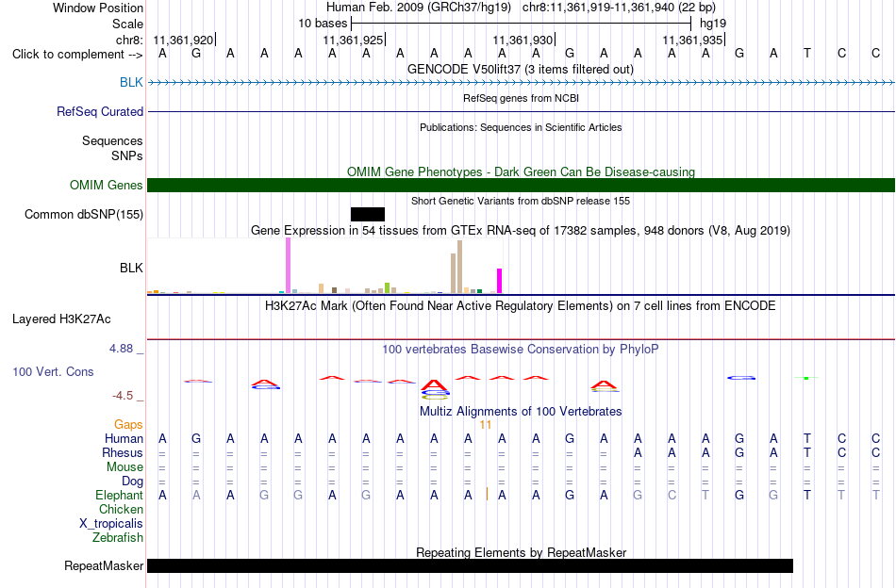The image size is (896, 588).
Task: Click the 11,361,935 position marker
Action: 692,40
